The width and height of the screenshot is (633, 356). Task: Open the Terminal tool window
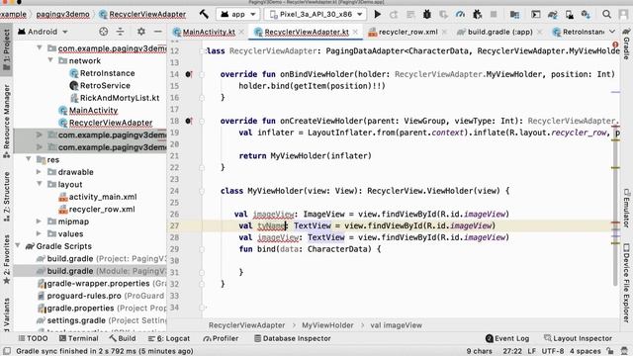click(79, 338)
